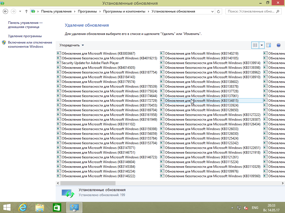
Task: Expand the chevron after Программы и компоненты
Action: 149,11
